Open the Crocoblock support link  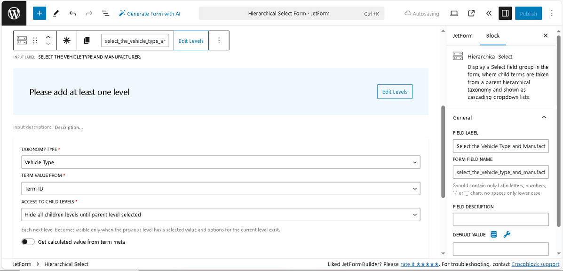click(535, 264)
